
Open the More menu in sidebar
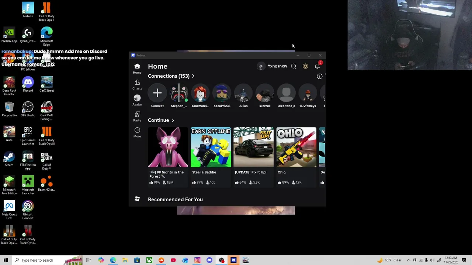point(137,132)
